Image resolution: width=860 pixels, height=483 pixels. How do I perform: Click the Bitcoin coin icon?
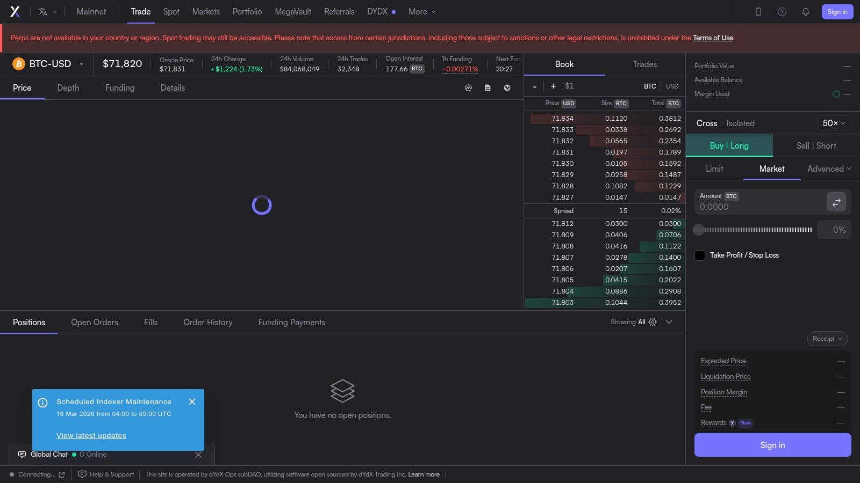point(19,64)
